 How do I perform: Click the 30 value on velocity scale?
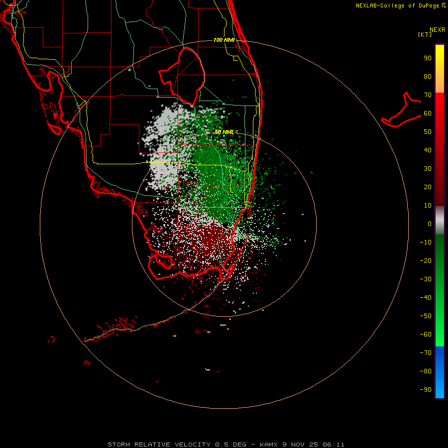(x=428, y=169)
